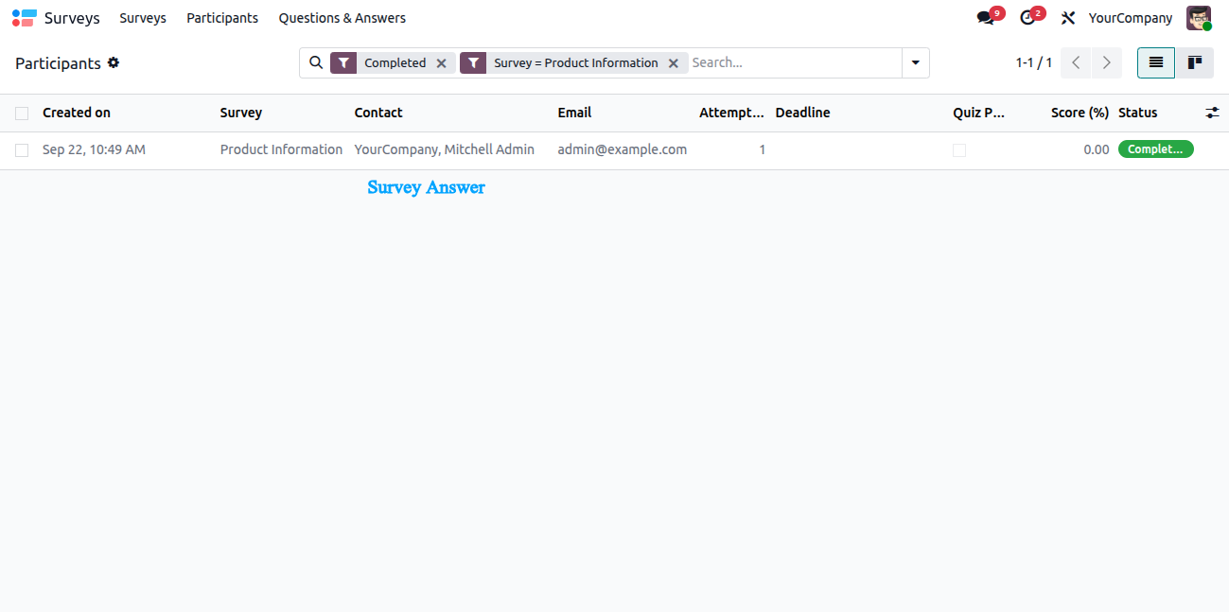This screenshot has height=612, width=1229.
Task: Expand the search options dropdown arrow
Action: tap(915, 62)
